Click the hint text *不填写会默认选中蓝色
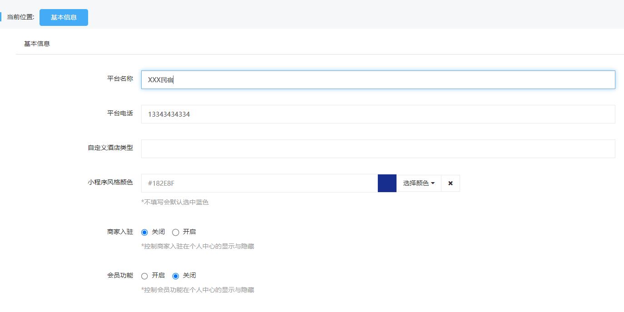624x312 pixels. [175, 202]
